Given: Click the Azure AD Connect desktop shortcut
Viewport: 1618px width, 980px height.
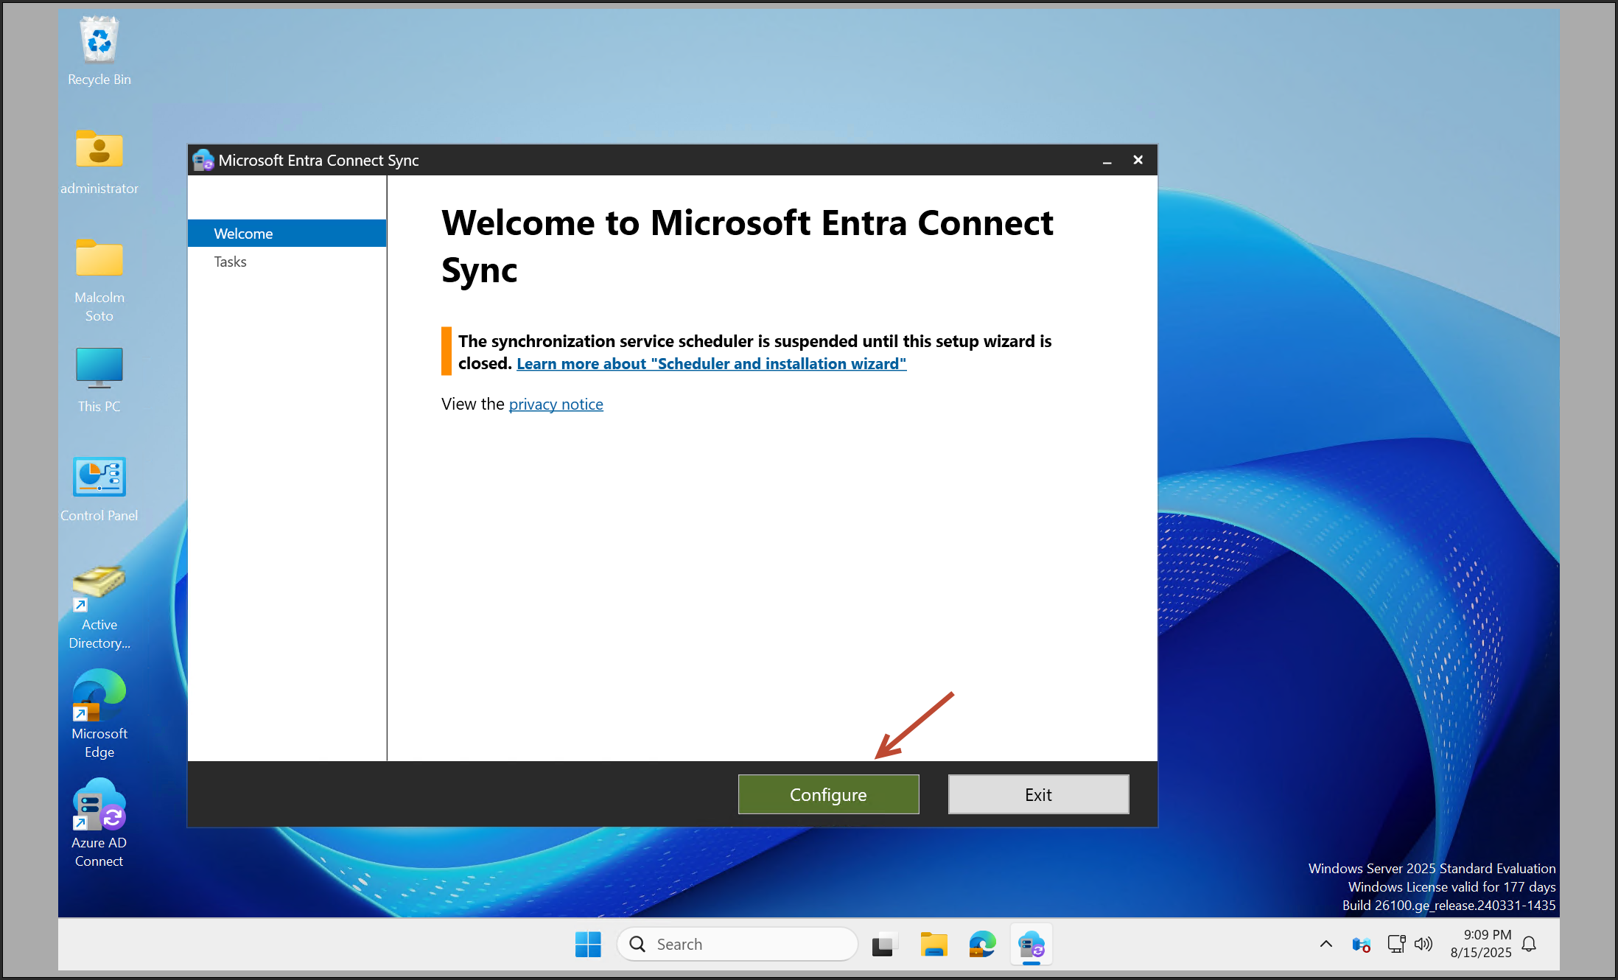Looking at the screenshot, I should coord(99,805).
